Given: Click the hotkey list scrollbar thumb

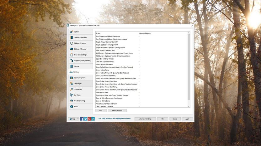Looking at the screenshot, I should click(x=189, y=67).
